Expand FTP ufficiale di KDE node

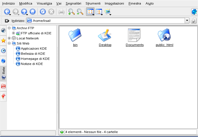[13, 33]
